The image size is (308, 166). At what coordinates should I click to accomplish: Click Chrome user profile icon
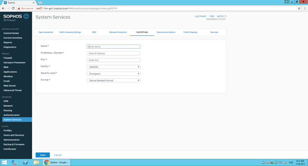click(287, 2)
